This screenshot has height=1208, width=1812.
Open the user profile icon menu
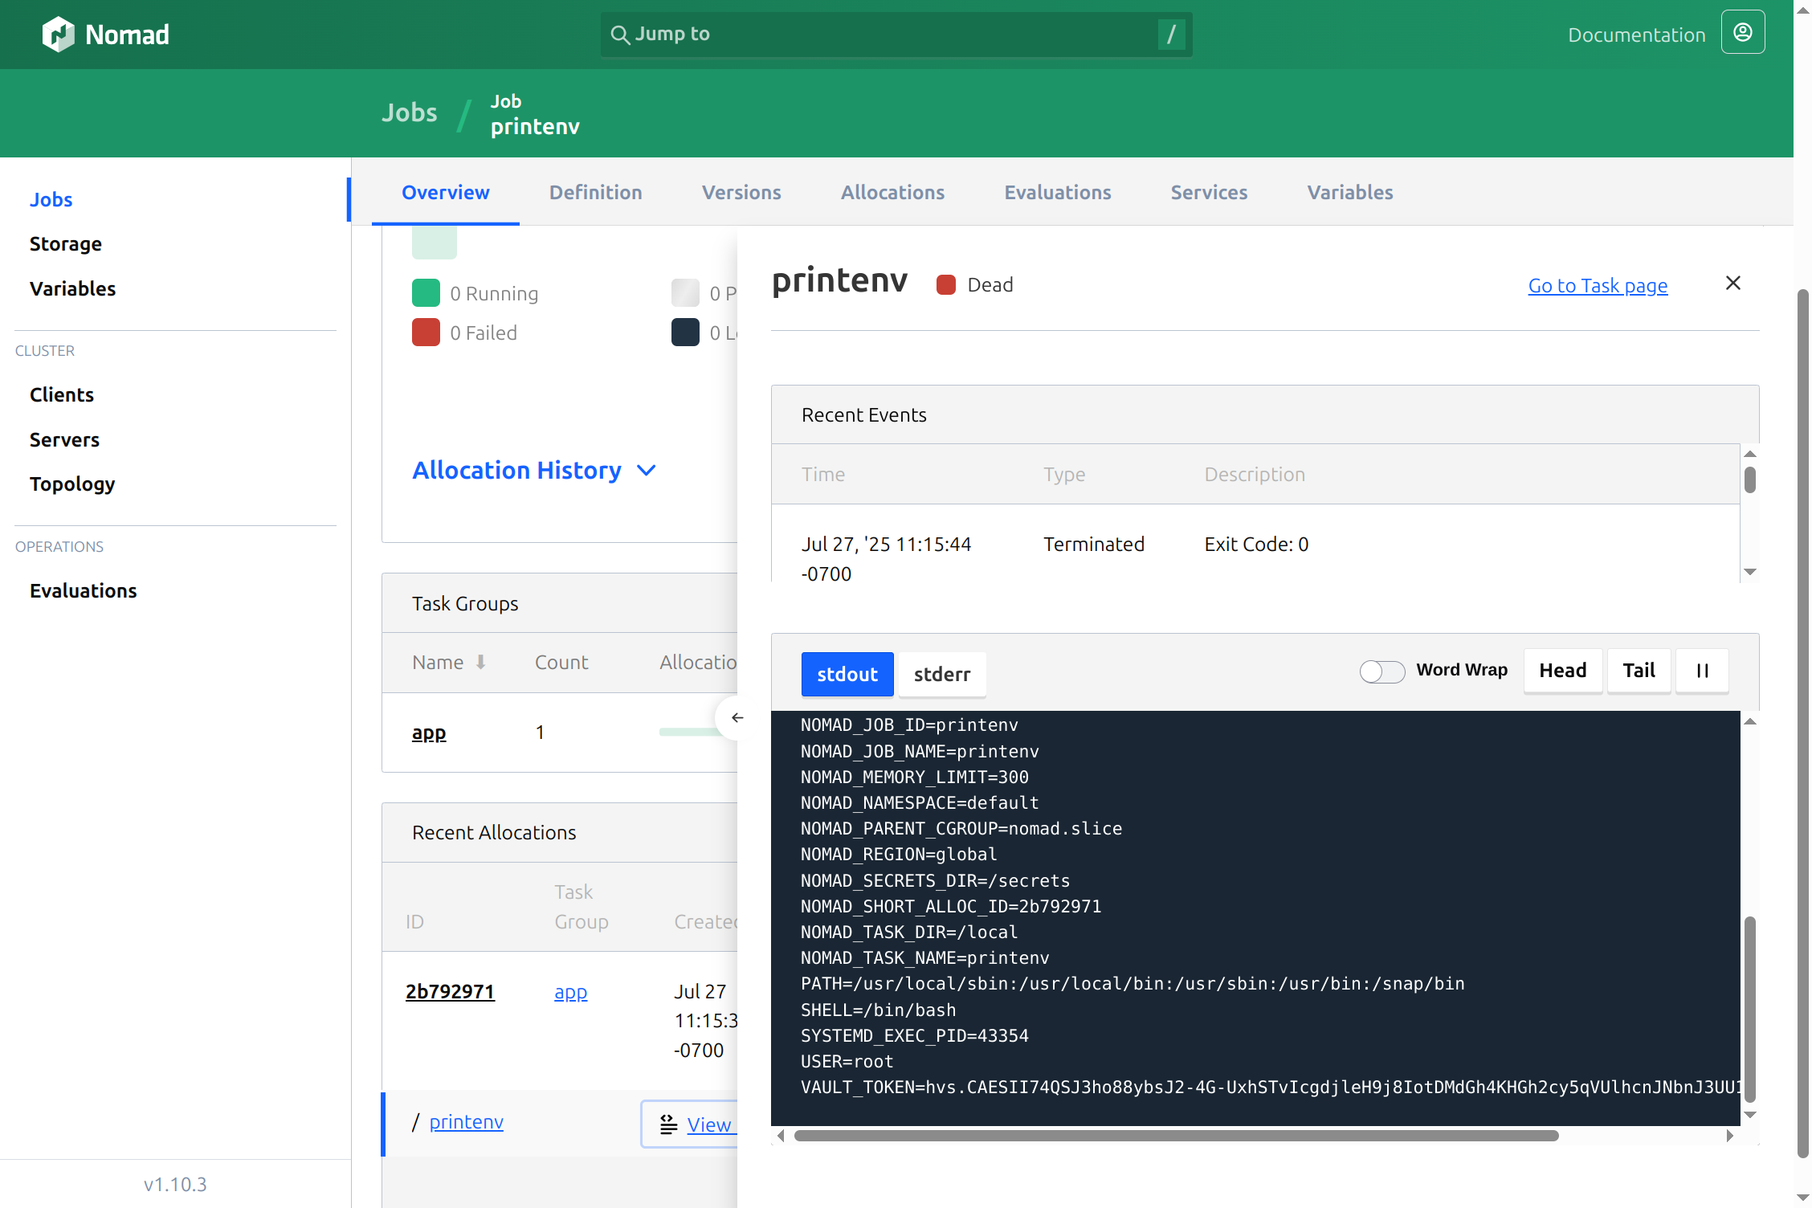(x=1742, y=32)
